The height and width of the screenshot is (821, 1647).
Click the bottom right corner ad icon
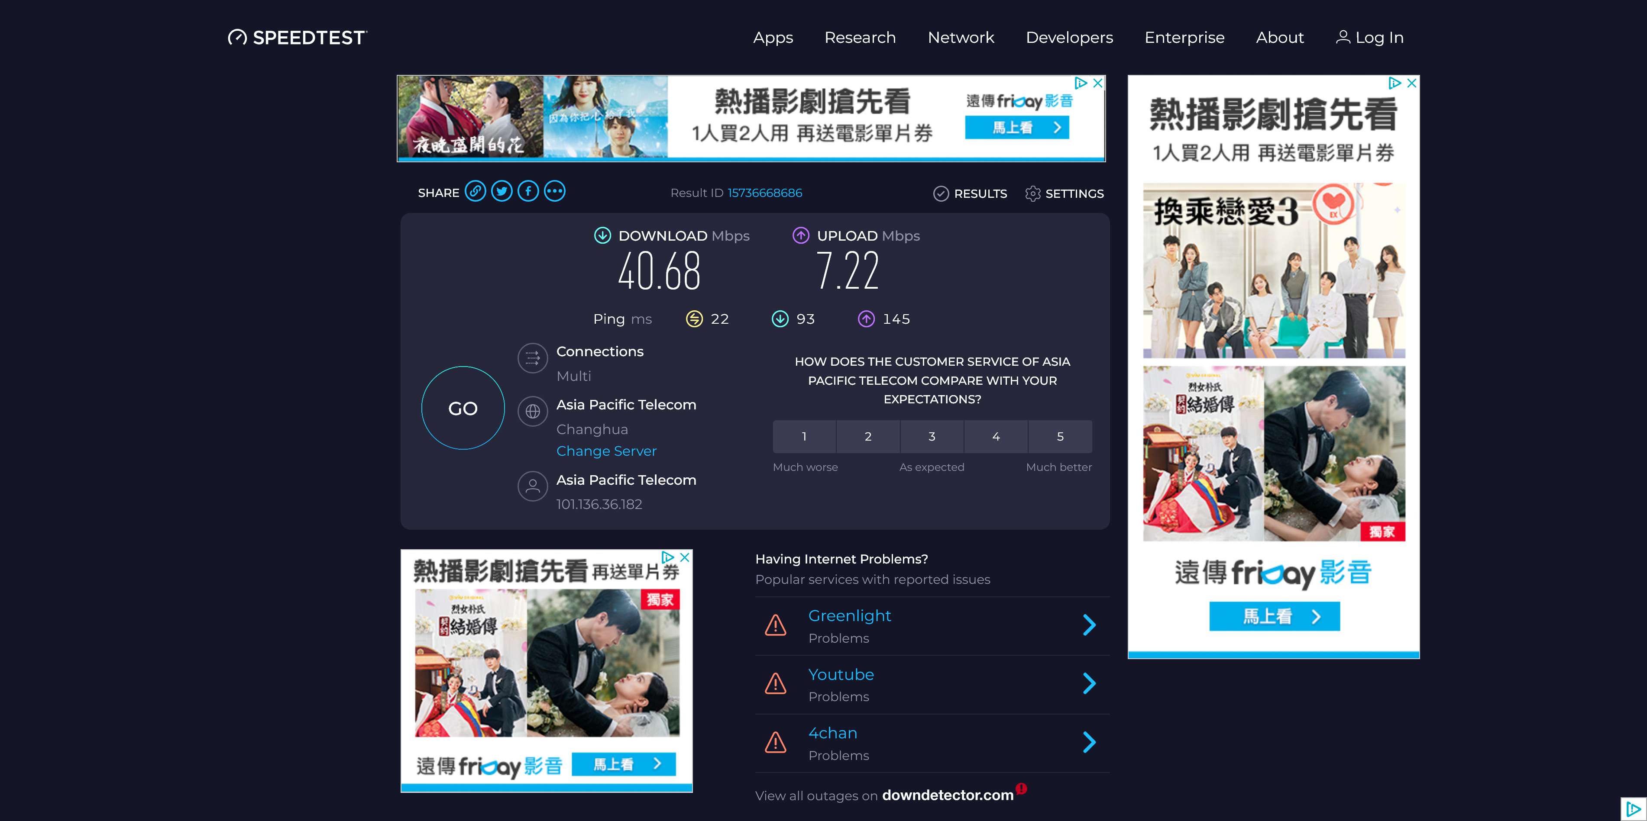pos(1634,809)
